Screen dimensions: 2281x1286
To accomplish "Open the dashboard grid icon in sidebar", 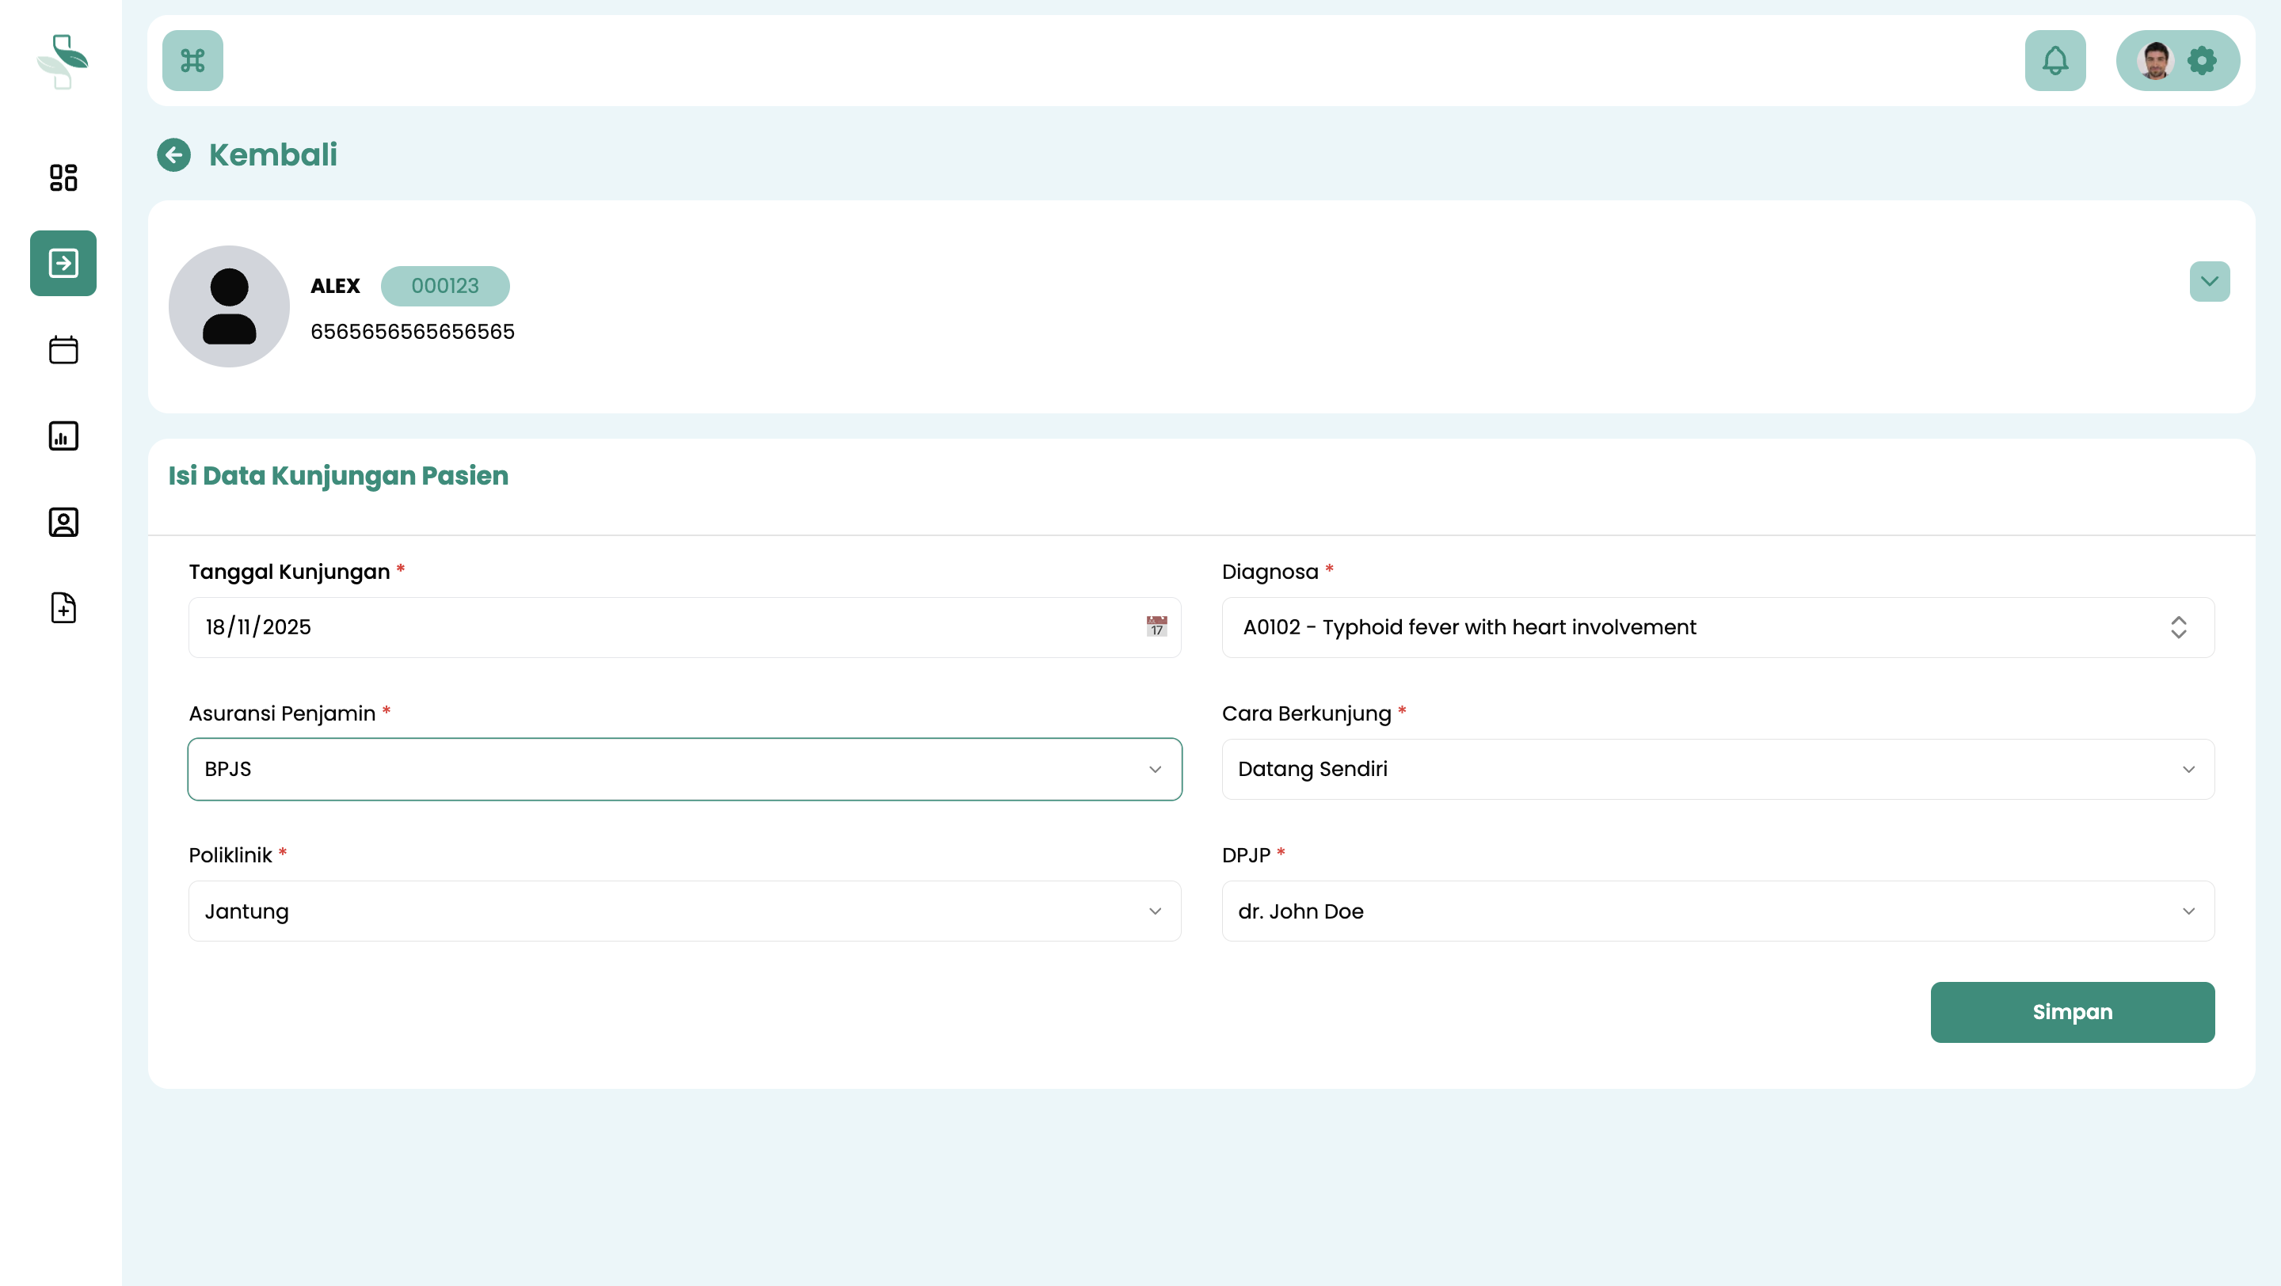I will pos(63,177).
